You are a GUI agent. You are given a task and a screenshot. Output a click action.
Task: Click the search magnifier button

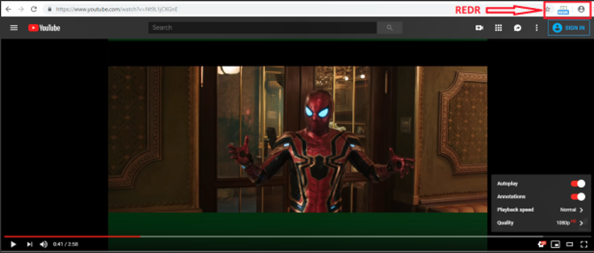(x=389, y=28)
